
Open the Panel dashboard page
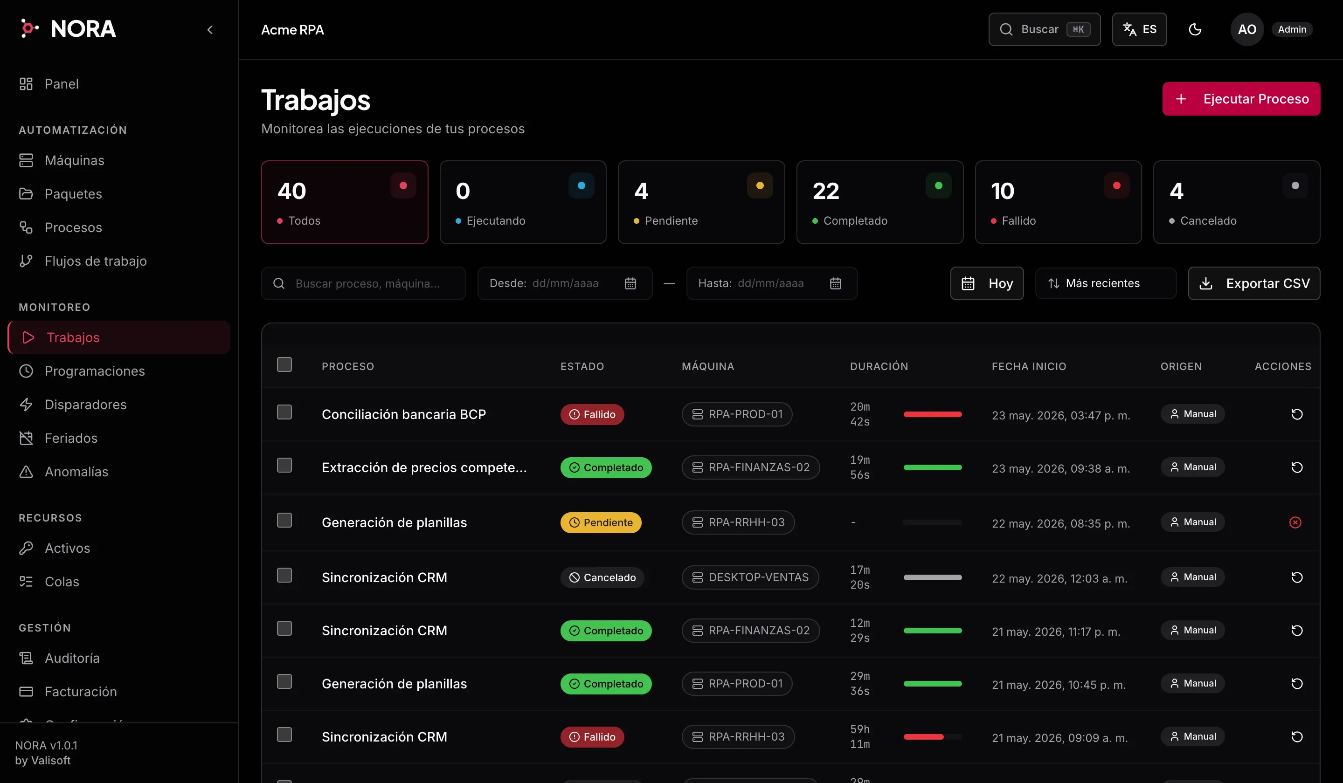tap(119, 83)
